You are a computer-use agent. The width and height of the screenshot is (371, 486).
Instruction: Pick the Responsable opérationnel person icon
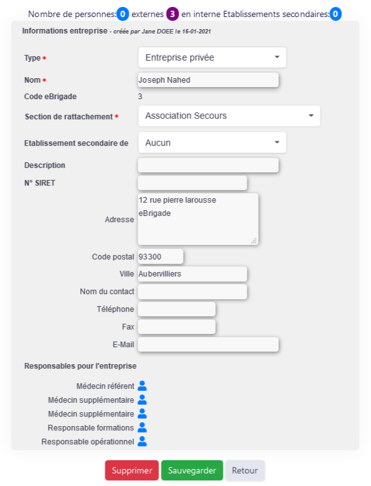coord(142,441)
